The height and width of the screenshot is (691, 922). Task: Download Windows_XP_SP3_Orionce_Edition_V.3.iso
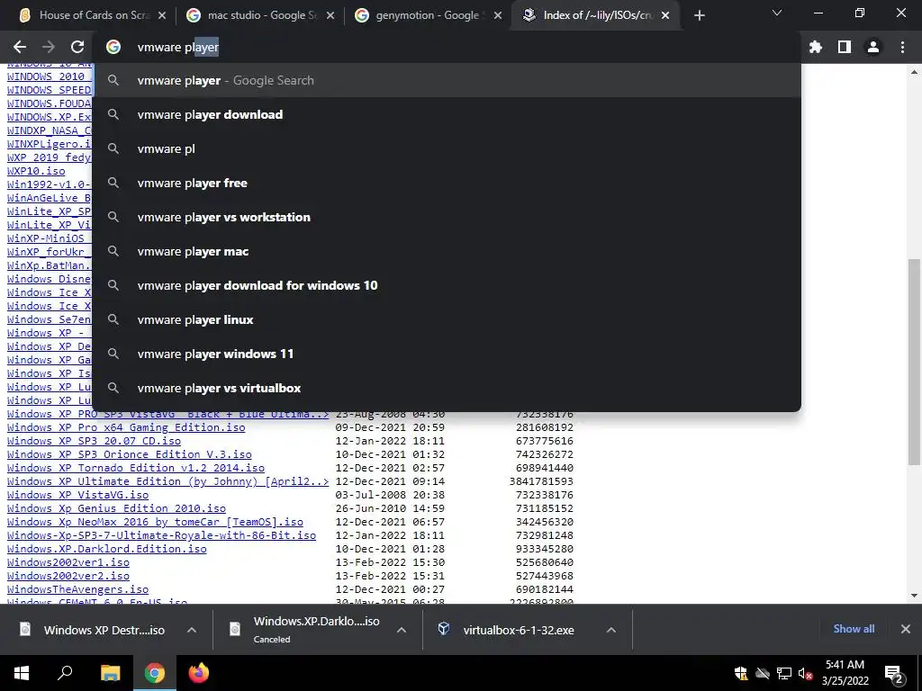[x=130, y=454]
